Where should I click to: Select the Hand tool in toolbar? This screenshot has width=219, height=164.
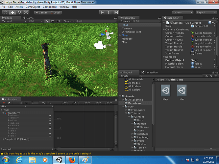point(6,12)
